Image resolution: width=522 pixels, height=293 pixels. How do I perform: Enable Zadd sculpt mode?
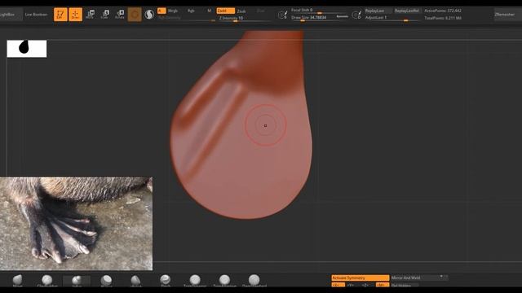[x=225, y=11]
